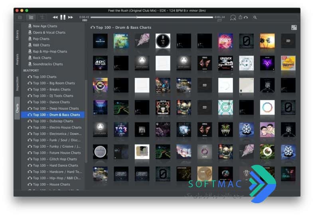
Task: Toggle cover grid view icon at top right
Action: [294, 28]
